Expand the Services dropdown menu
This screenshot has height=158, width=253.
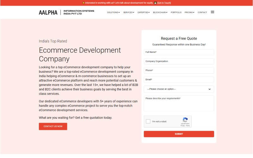(x=129, y=12)
